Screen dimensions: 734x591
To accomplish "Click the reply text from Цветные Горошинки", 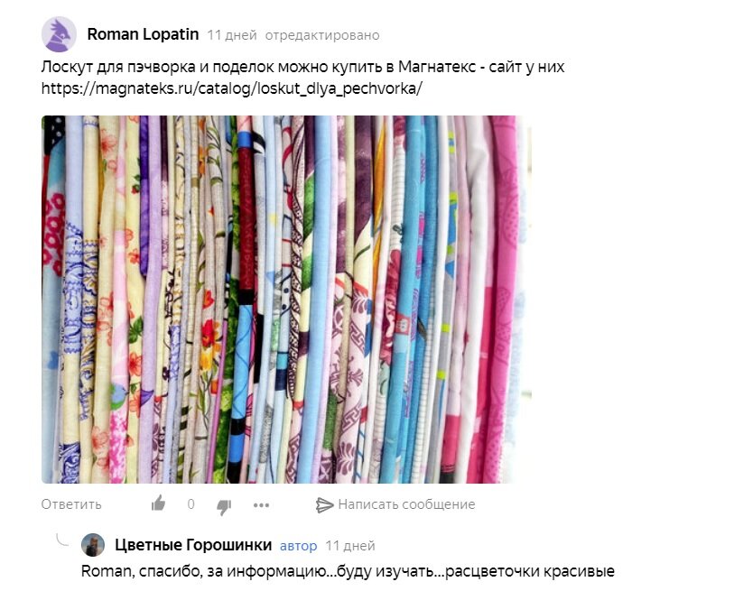I will (348, 572).
